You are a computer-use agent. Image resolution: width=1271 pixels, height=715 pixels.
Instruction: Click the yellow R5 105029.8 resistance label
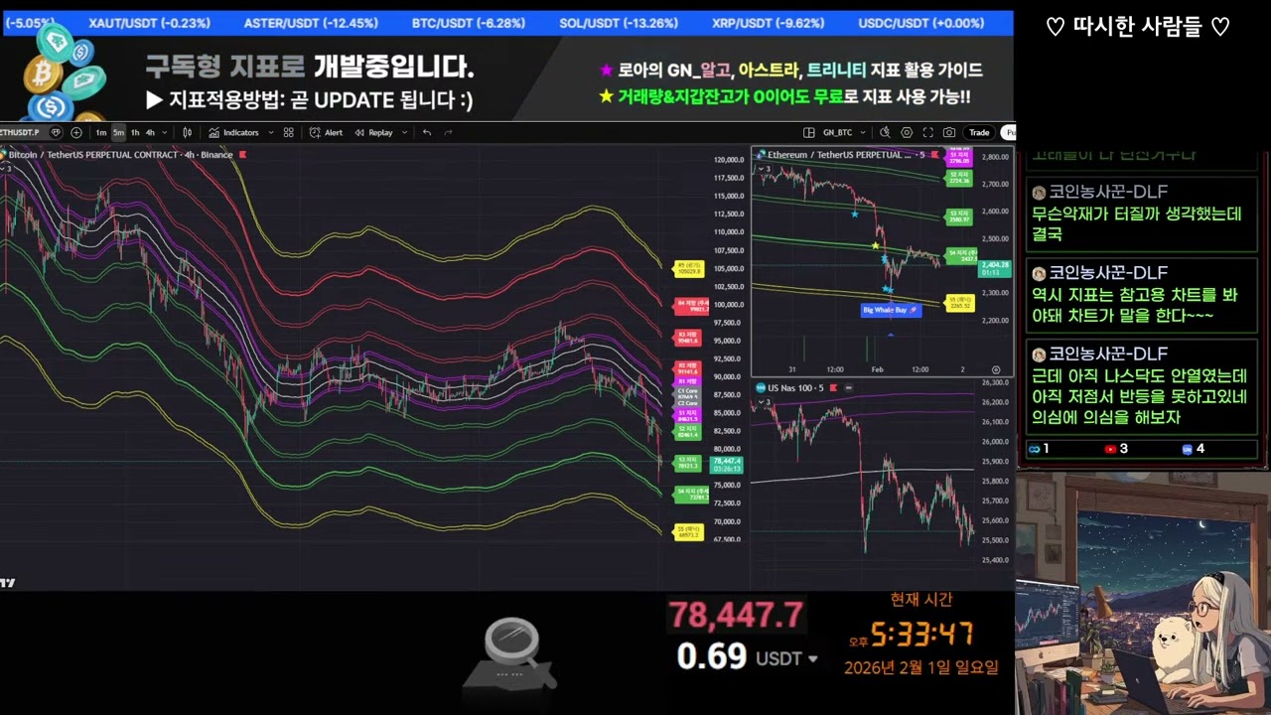(x=689, y=268)
